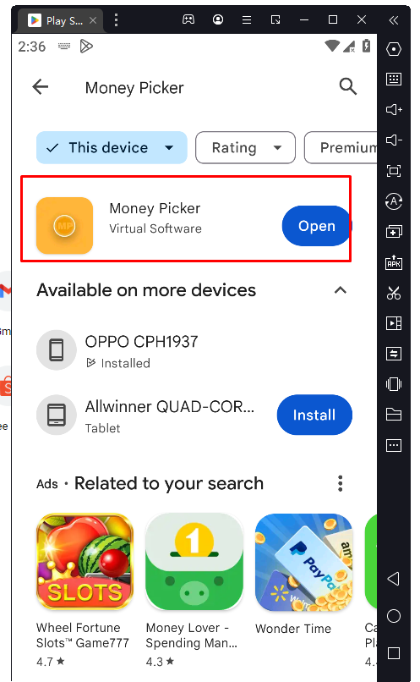
Task: Collapse Available on more devices section
Action: [x=340, y=290]
